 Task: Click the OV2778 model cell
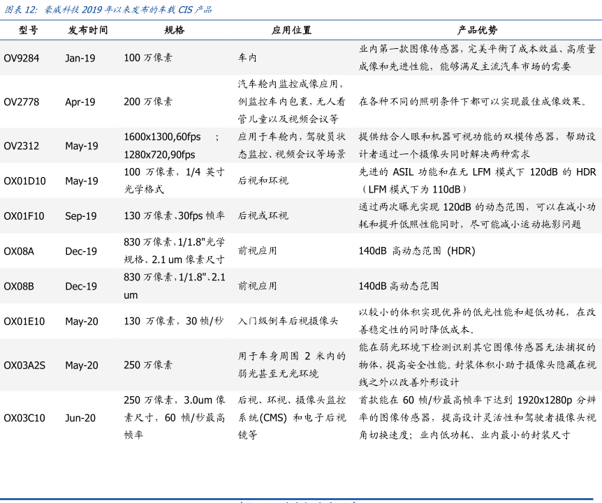point(22,102)
